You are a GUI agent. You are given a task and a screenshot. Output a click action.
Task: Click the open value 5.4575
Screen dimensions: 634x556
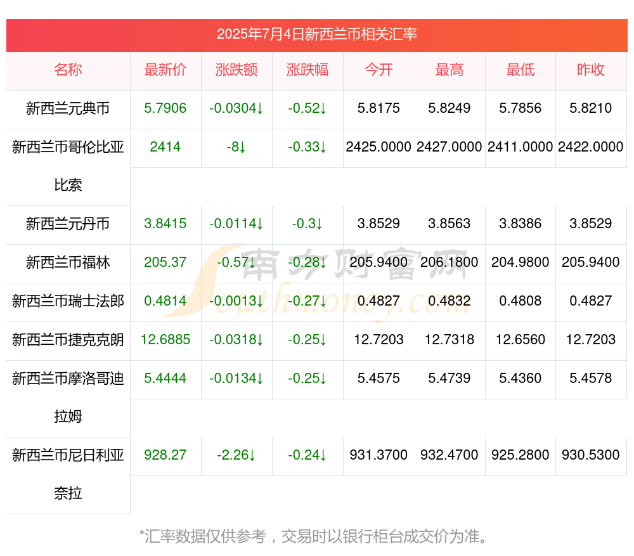click(378, 378)
